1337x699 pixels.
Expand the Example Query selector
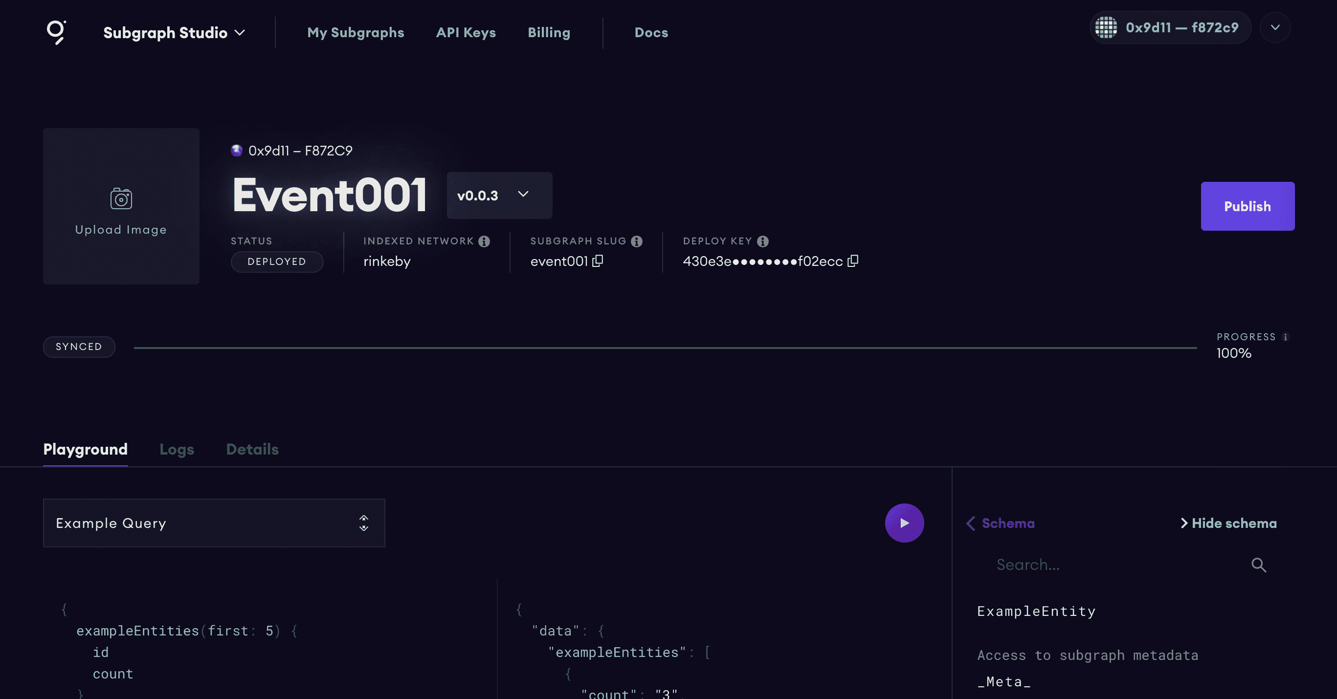tap(214, 523)
